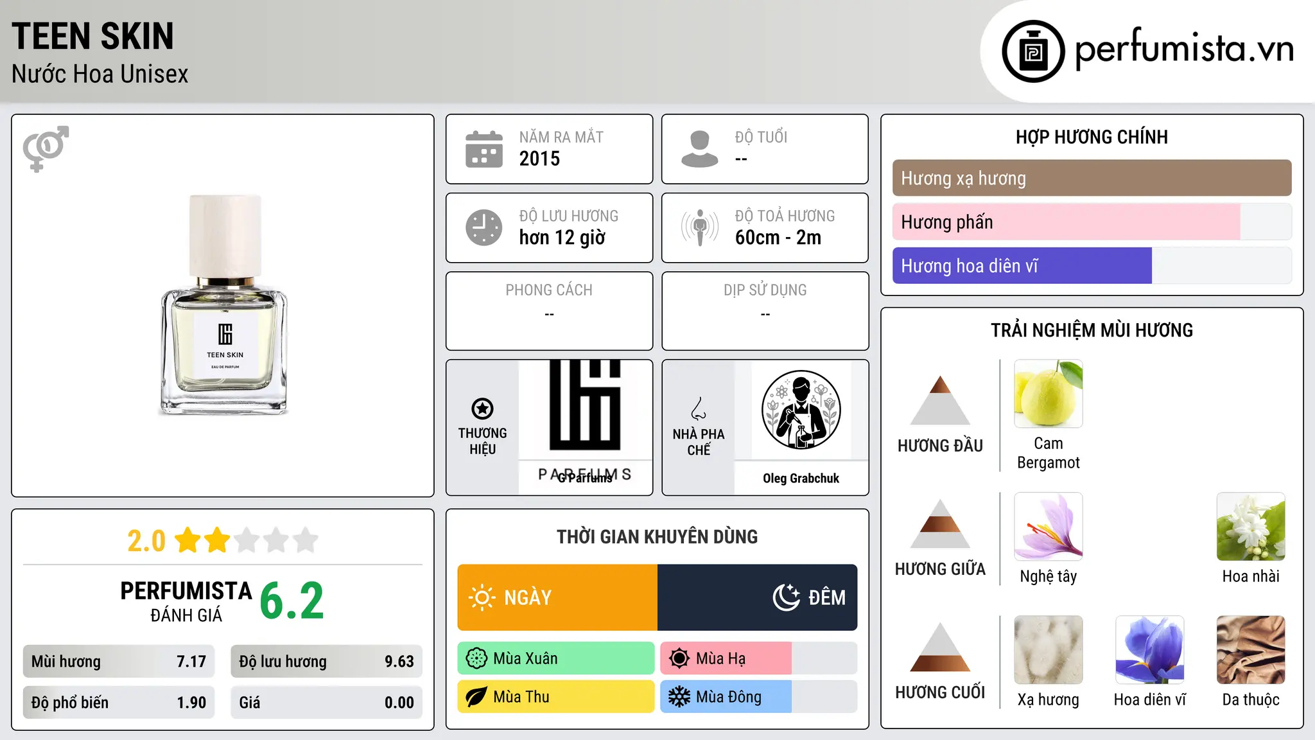
Task: Click the Da thuộc note name
Action: (x=1251, y=700)
